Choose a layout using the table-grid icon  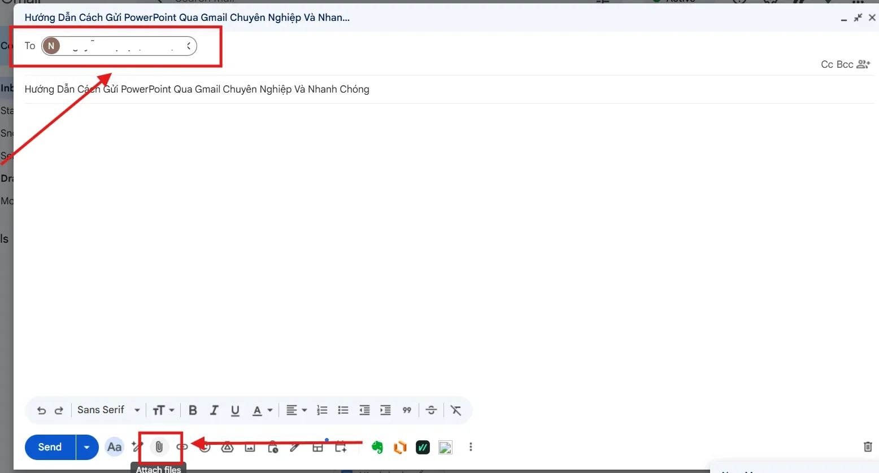click(x=317, y=447)
